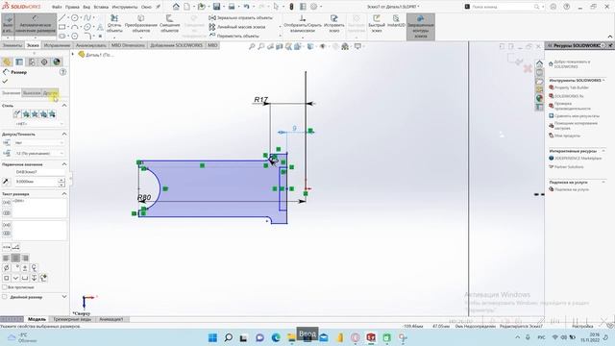Switch to the Анализировать ribbon tab
Viewport: 615px width, 346px height.
(91, 45)
